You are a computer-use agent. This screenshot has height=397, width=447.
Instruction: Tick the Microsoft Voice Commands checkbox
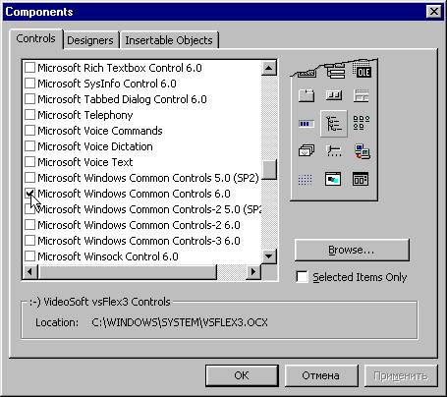pyautogui.click(x=29, y=131)
